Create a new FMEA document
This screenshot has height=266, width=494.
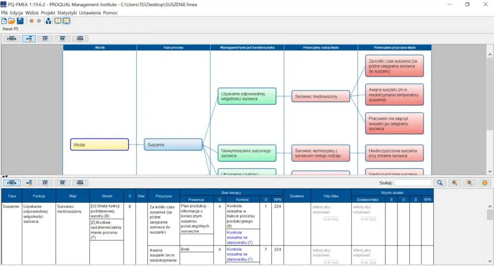pyautogui.click(x=4, y=21)
